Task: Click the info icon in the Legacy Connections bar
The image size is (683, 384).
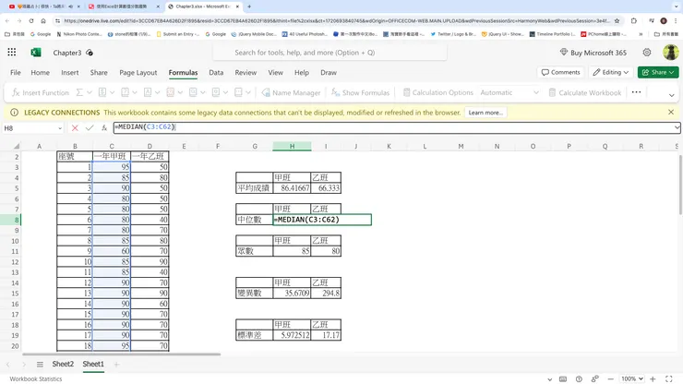Action: 15,113
